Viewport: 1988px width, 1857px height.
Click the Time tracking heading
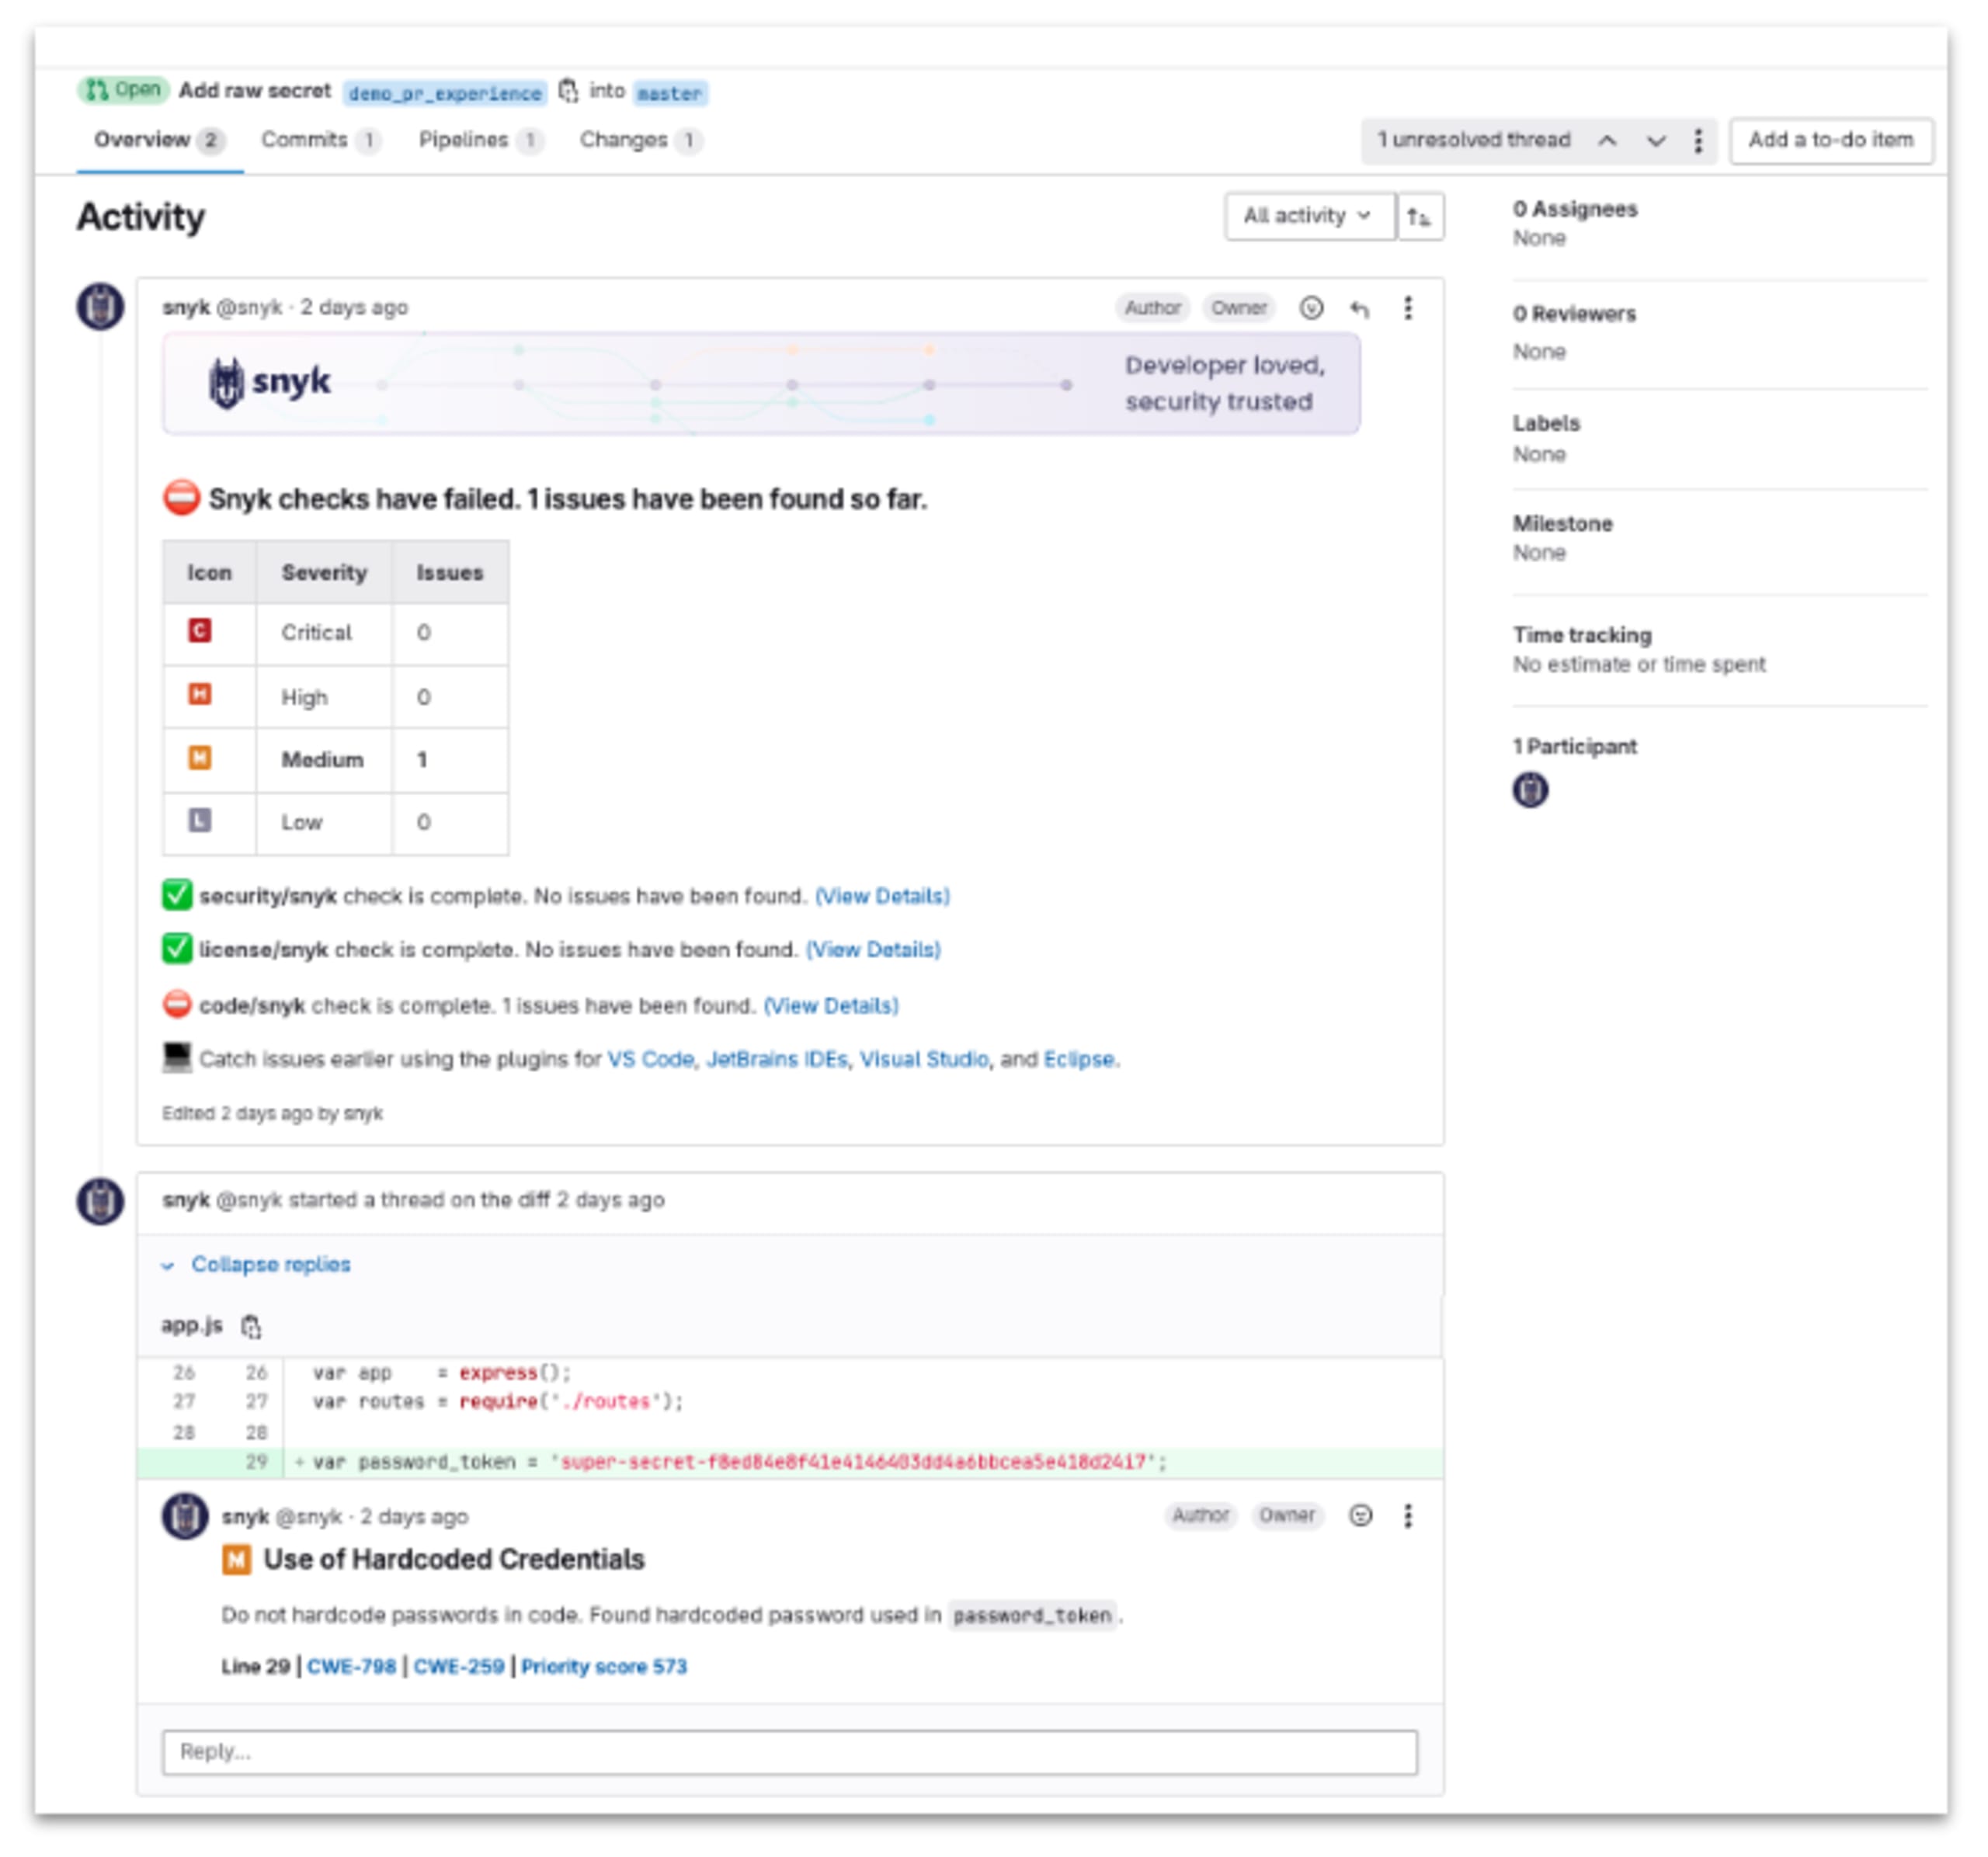[1582, 635]
